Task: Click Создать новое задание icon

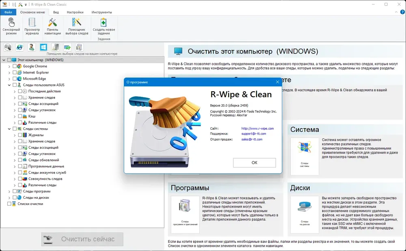Action: coord(104,26)
